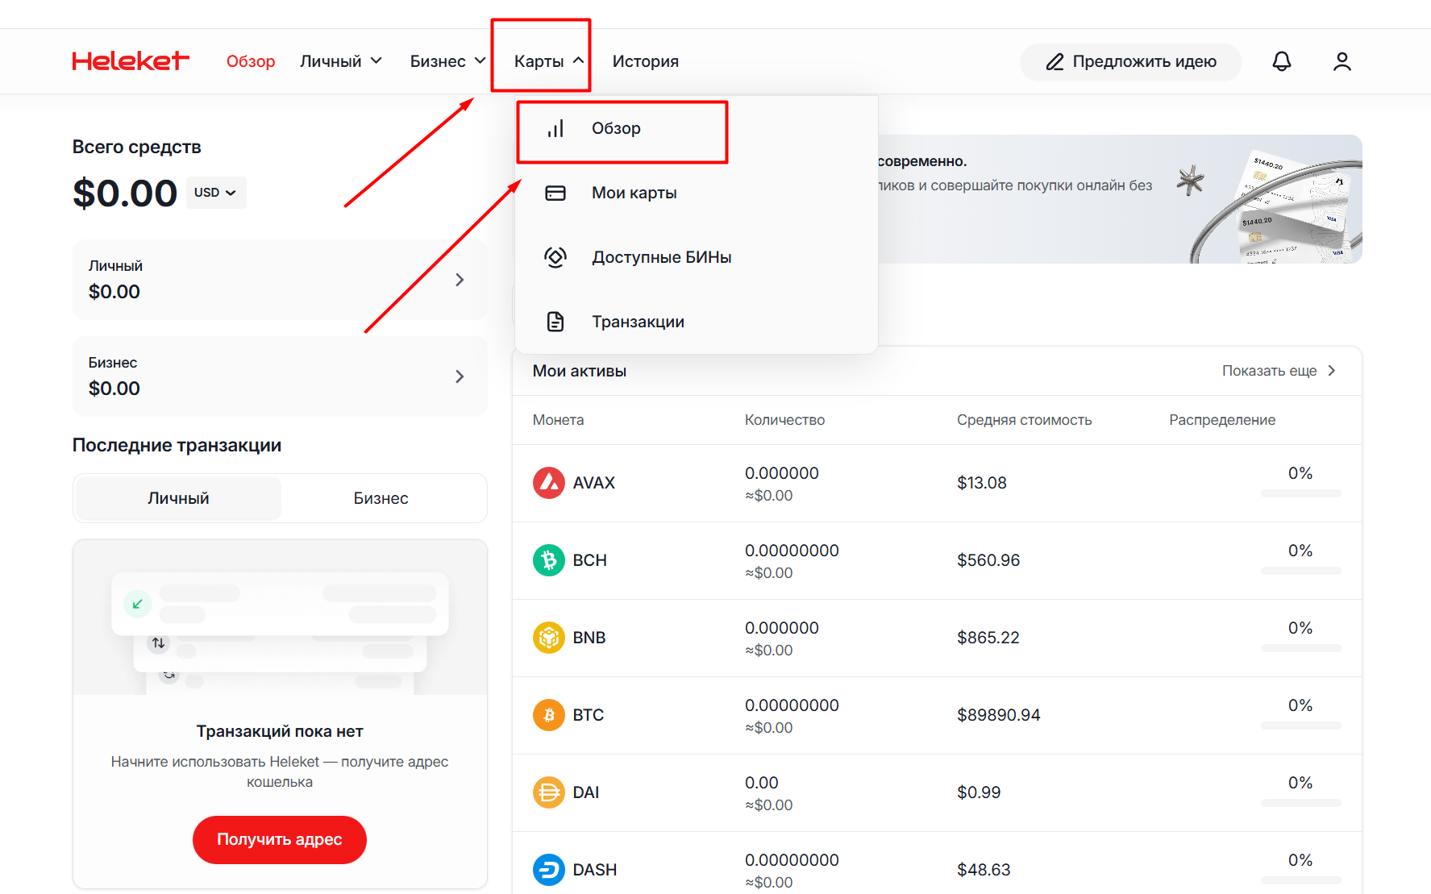
Task: Expand the Личный navigation dropdown
Action: tap(340, 61)
